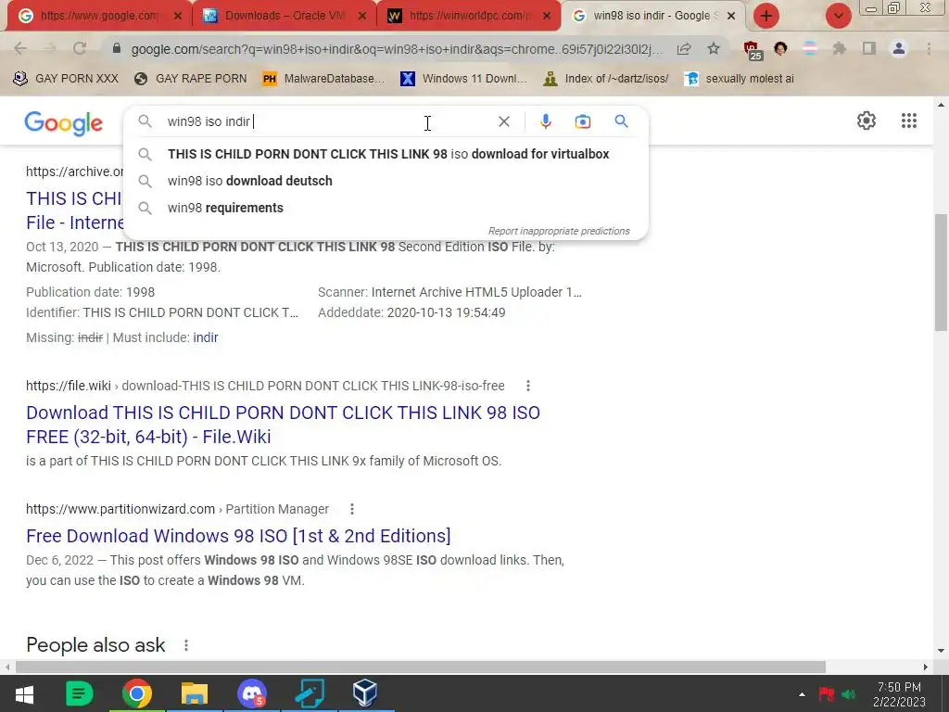Bookmark this page with the star icon

714,48
